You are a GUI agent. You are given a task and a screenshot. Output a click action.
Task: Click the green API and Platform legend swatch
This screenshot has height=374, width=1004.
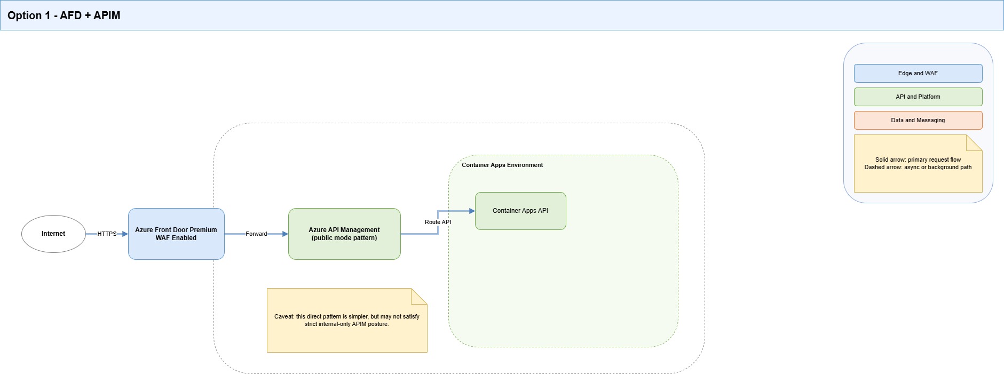click(x=918, y=97)
